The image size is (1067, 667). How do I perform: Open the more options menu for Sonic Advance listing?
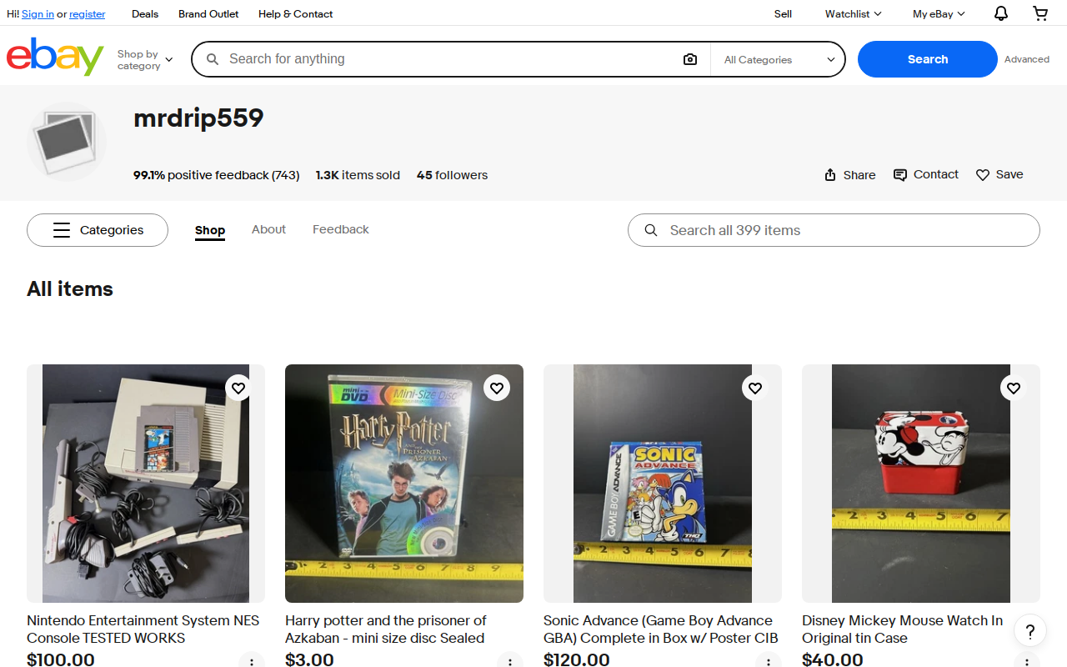(769, 660)
